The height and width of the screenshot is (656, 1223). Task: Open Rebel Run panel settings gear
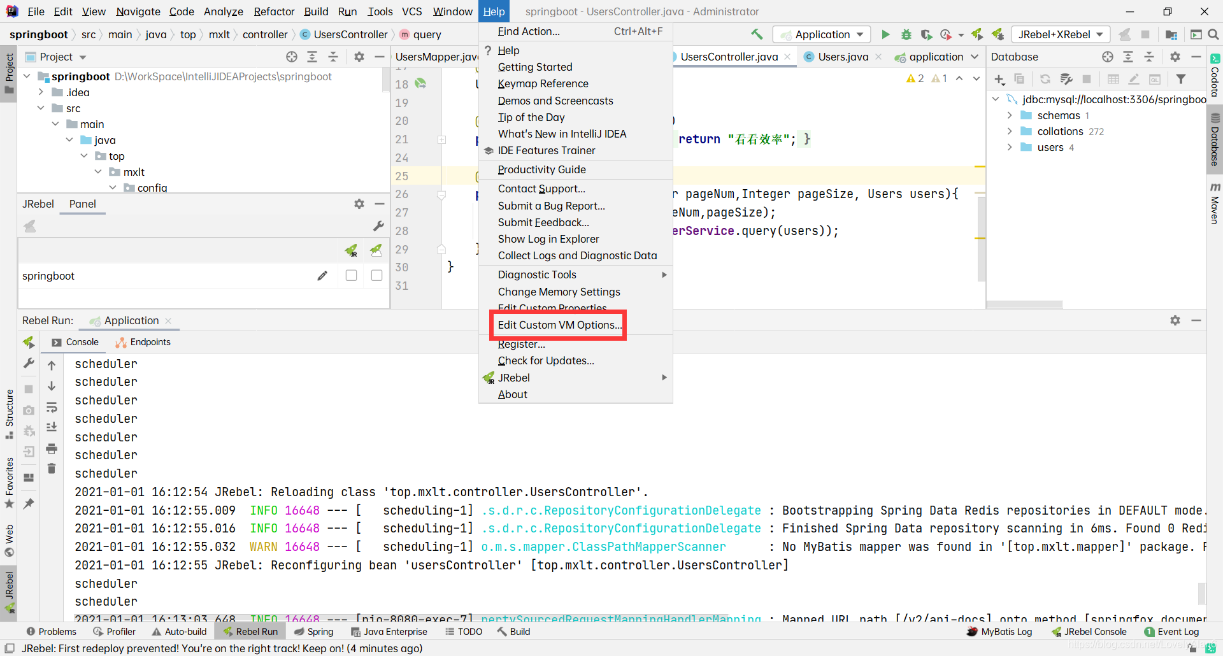point(1175,320)
